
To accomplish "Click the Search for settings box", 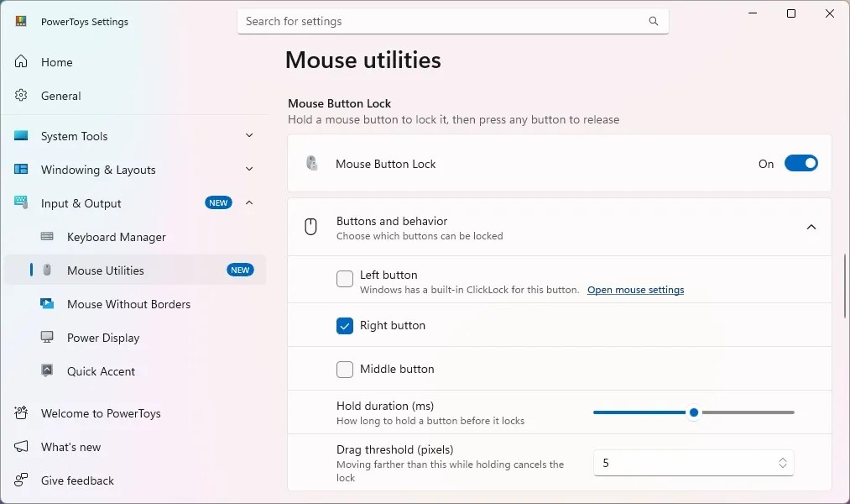I will click(452, 21).
